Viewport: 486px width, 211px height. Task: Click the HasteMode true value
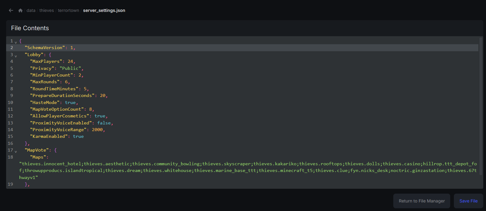click(x=70, y=102)
